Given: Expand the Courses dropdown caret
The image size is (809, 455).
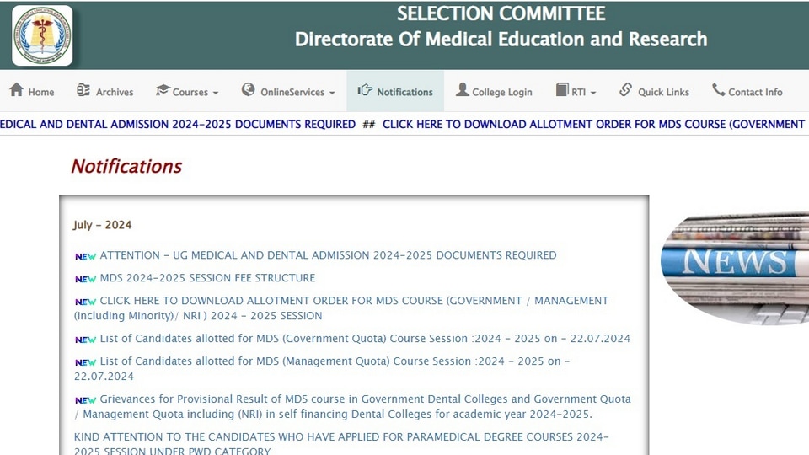Looking at the screenshot, I should [216, 93].
